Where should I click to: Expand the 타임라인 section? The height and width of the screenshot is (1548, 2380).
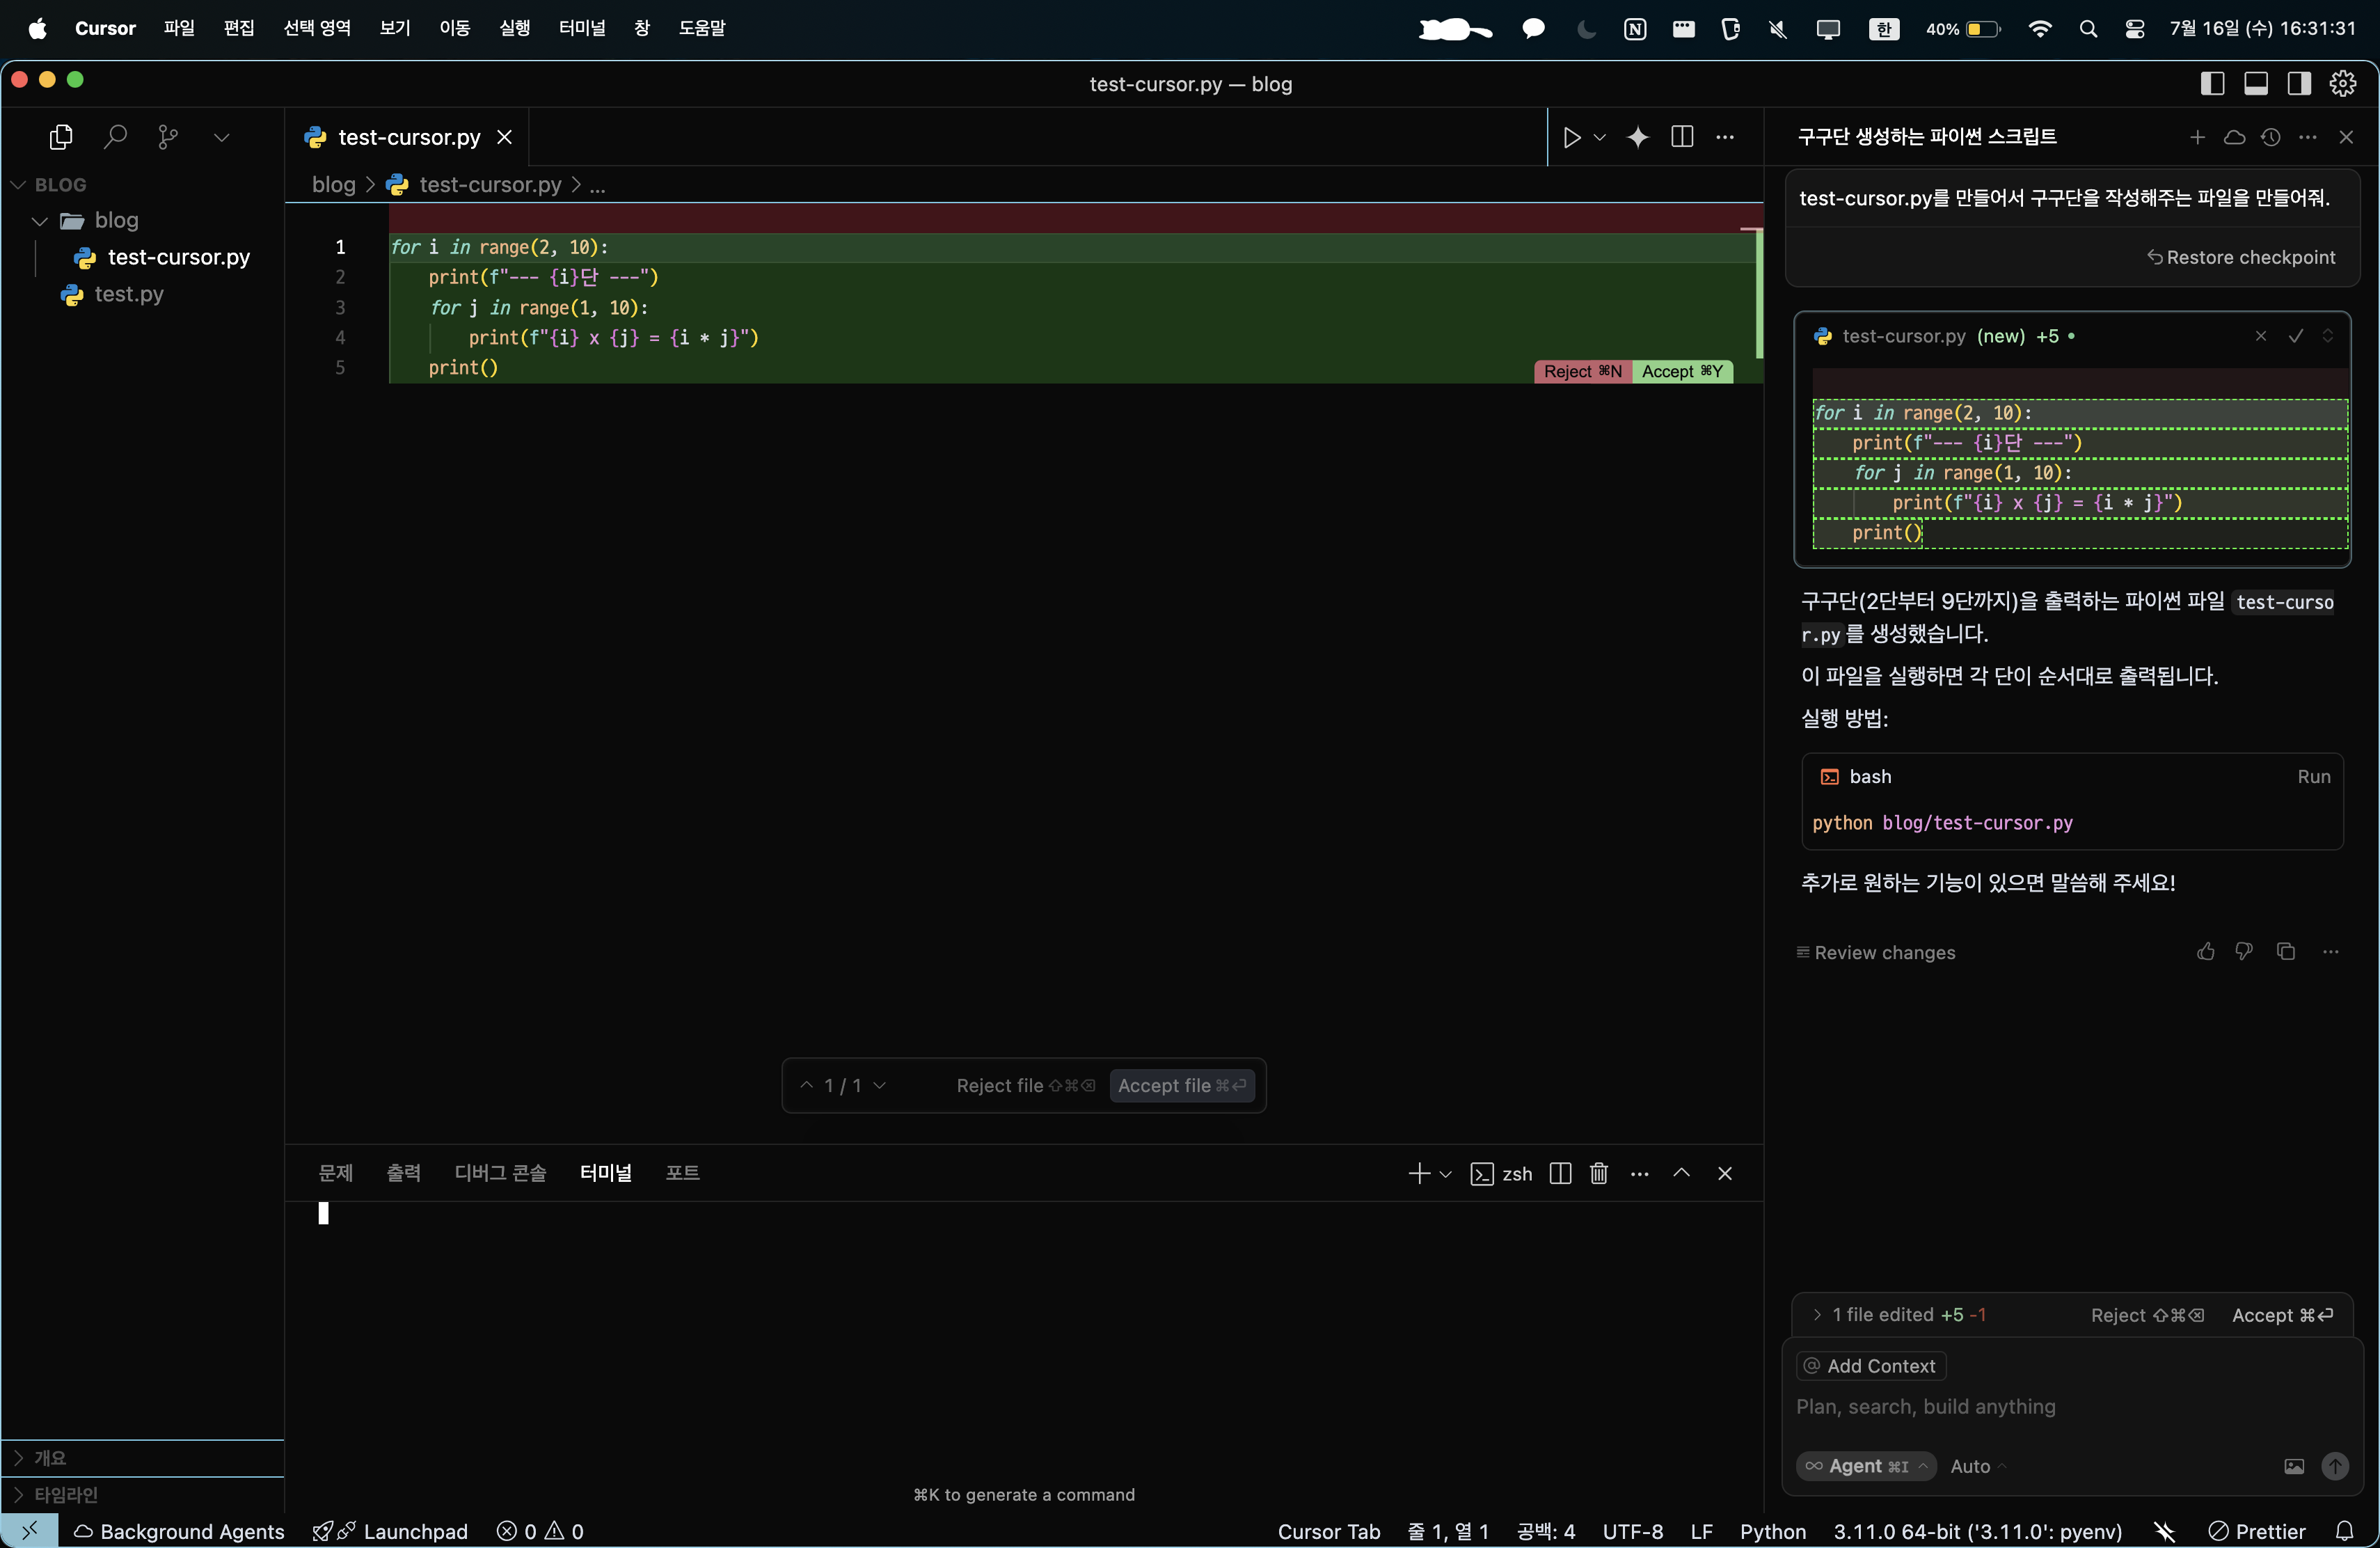pyautogui.click(x=66, y=1494)
